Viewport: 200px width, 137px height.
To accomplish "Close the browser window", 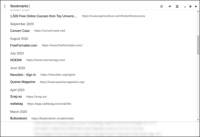I will pyautogui.click(x=196, y=6).
